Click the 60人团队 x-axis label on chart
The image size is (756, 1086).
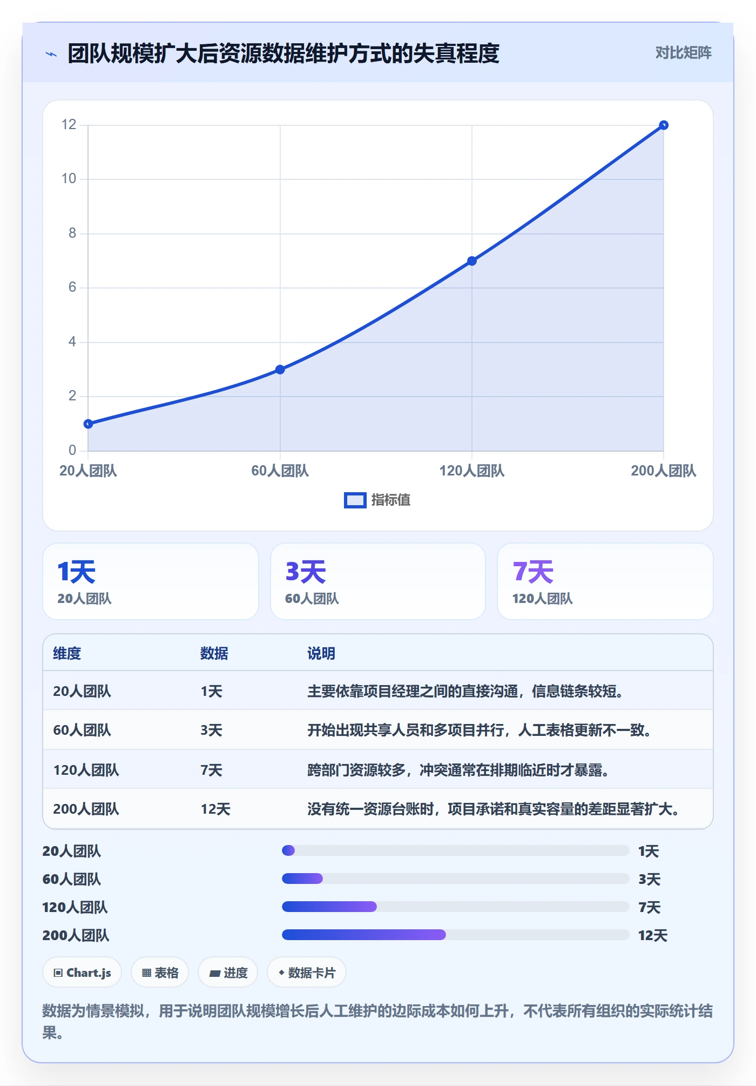click(x=280, y=471)
